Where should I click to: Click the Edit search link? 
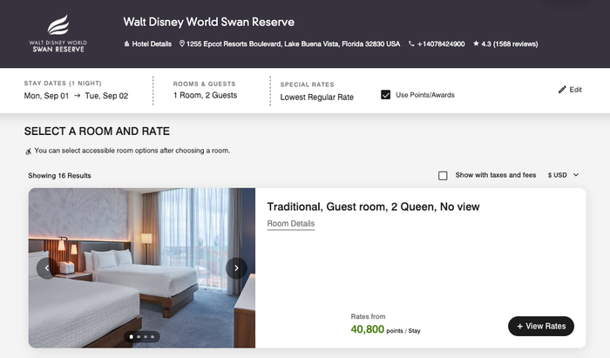point(575,90)
